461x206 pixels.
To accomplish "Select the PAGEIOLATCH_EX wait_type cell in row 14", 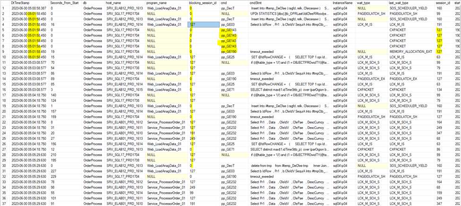I will pos(371,78).
